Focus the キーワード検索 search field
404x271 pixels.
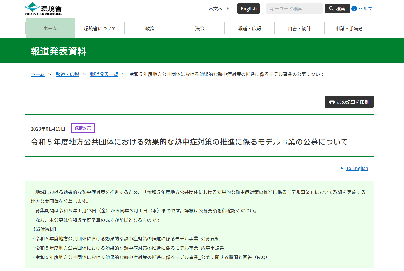294,9
